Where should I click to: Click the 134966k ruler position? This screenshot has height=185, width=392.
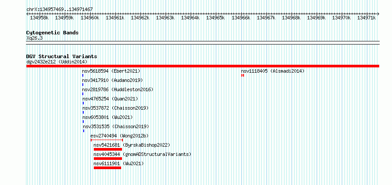(241, 18)
